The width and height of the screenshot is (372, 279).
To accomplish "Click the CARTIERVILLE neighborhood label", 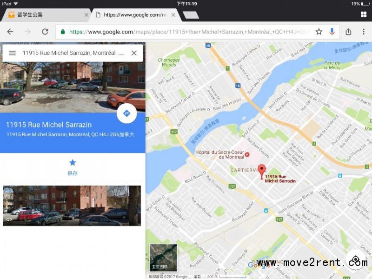I will point(249,170).
